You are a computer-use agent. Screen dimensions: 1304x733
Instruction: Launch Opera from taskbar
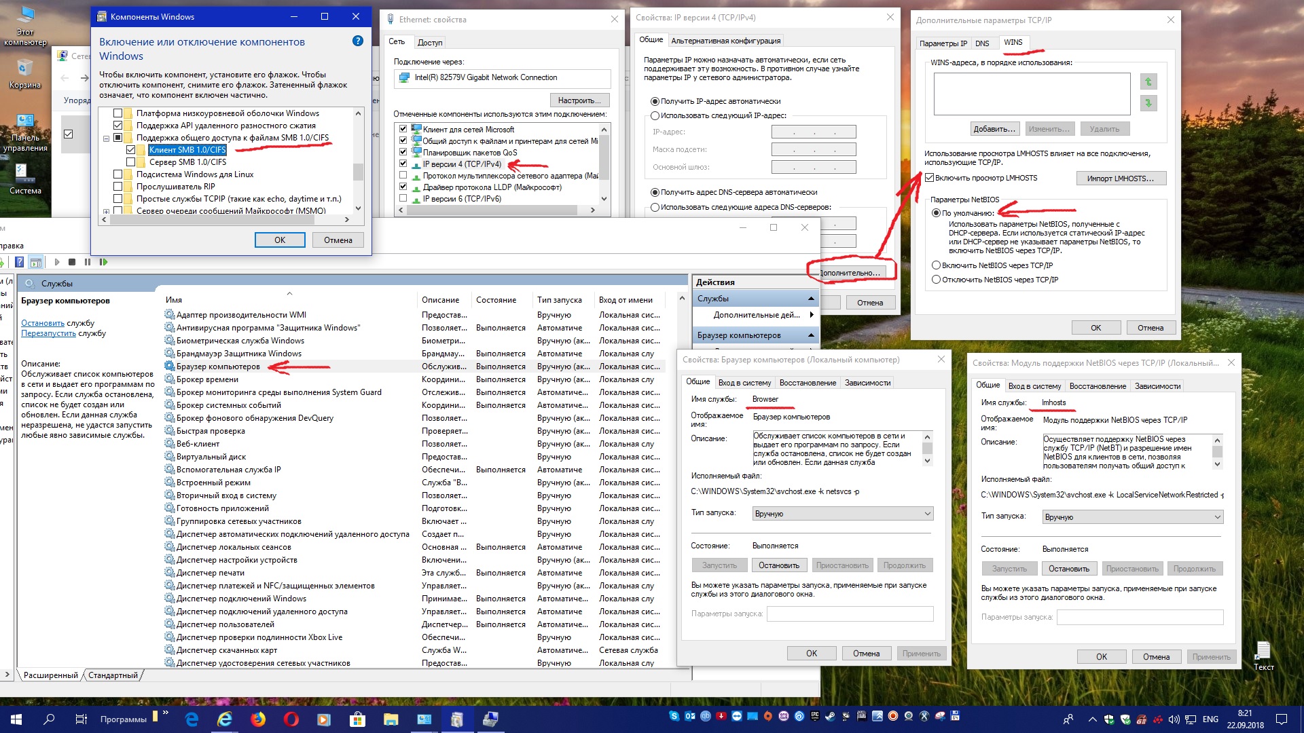point(291,719)
